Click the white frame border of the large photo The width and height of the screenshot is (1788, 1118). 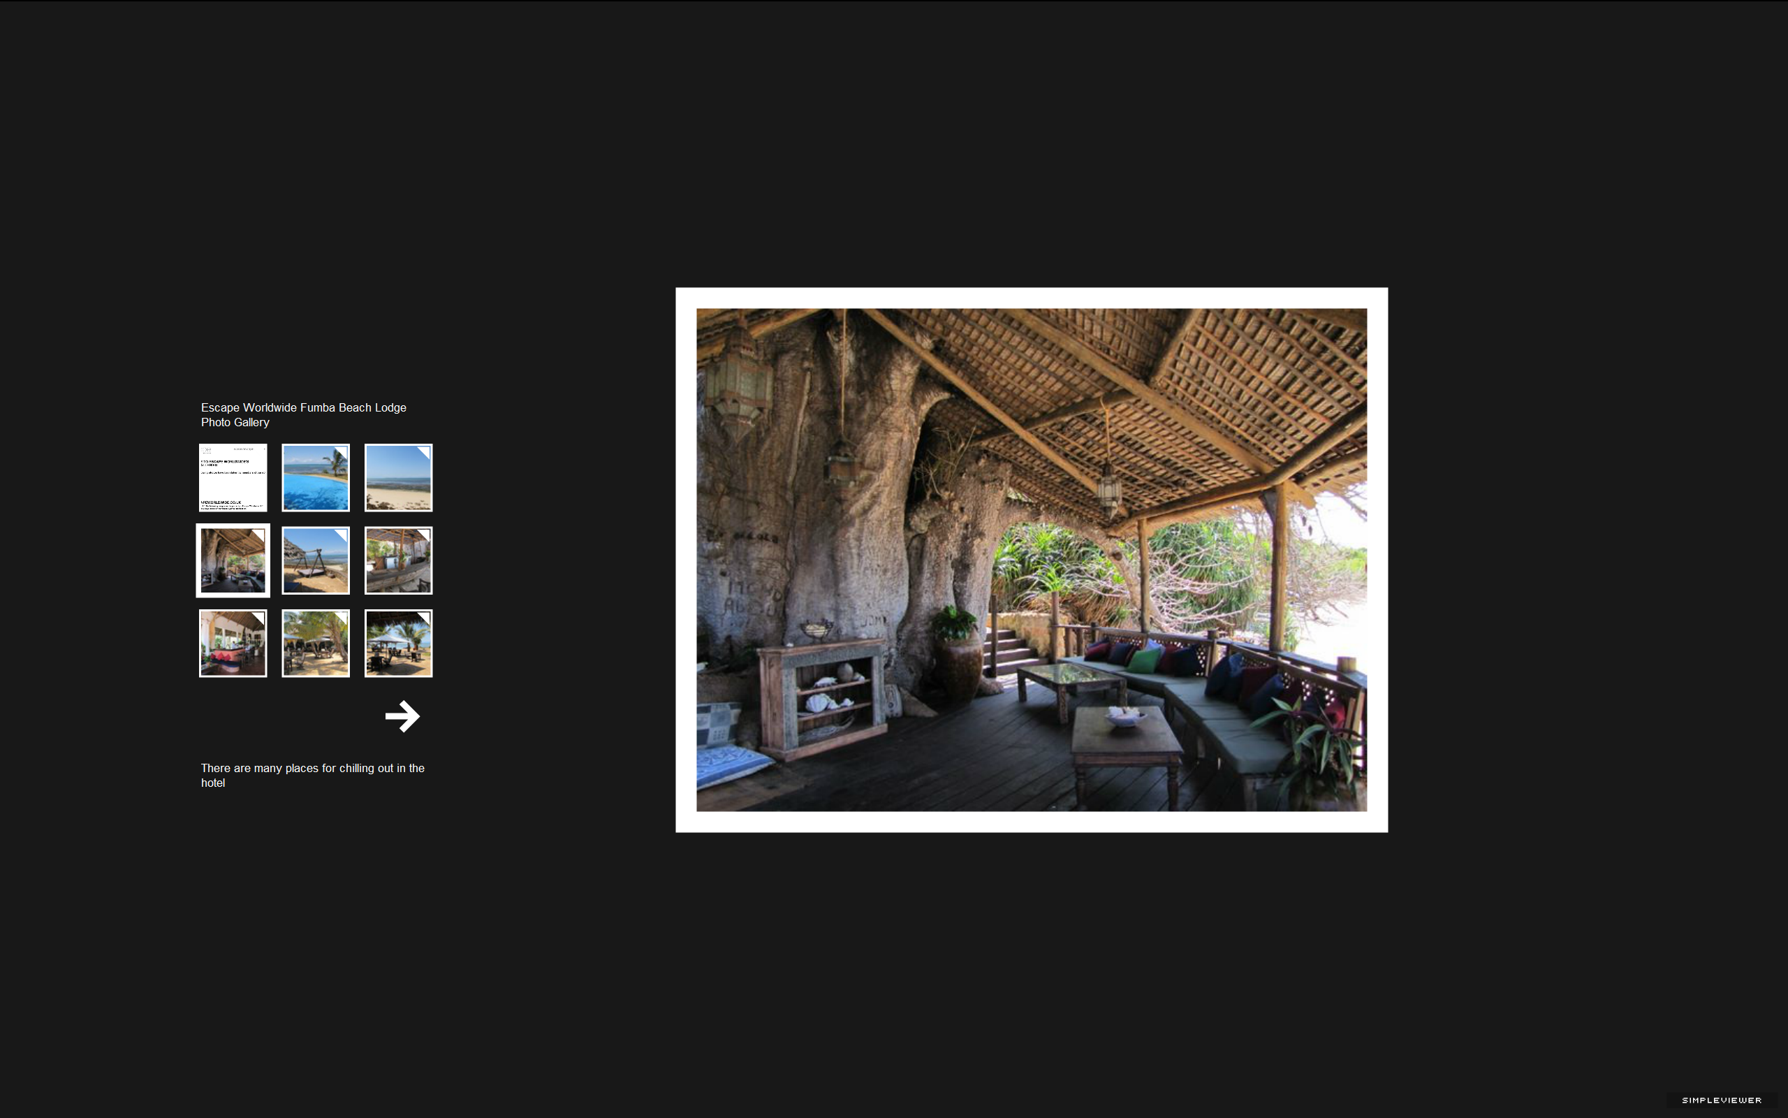1032,298
